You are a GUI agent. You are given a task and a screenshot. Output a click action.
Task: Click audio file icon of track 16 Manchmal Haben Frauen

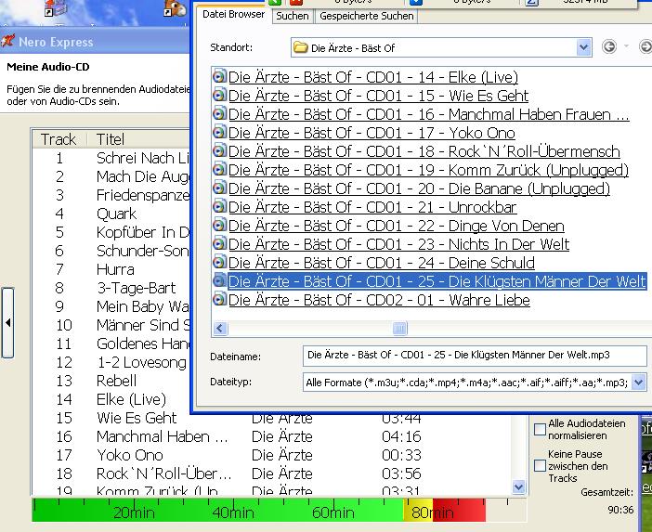pos(219,113)
